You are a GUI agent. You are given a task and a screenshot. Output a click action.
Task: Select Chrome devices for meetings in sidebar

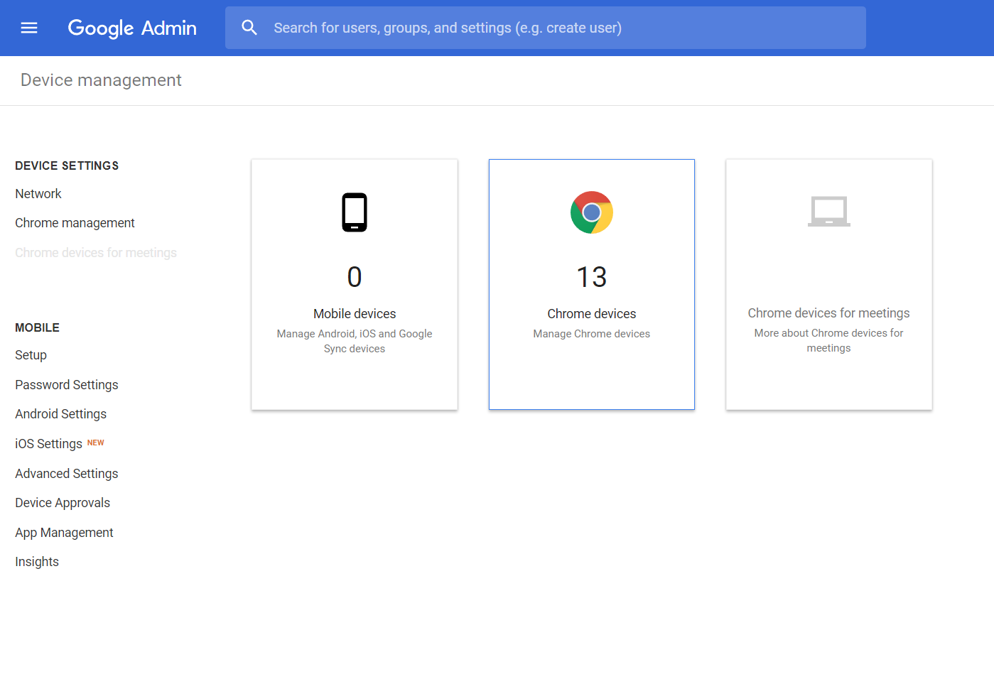[x=96, y=253]
